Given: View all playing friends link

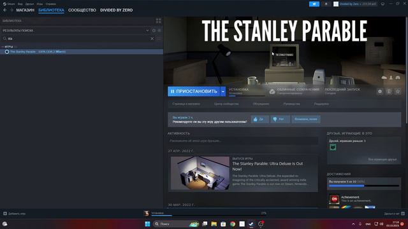Looking at the screenshot, I should pos(382,160).
